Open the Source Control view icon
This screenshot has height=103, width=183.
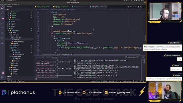click(2, 18)
